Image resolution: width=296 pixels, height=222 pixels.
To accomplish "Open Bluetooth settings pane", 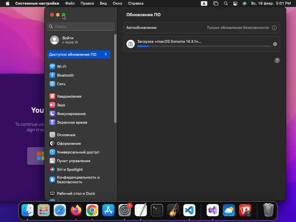I will coord(79,75).
